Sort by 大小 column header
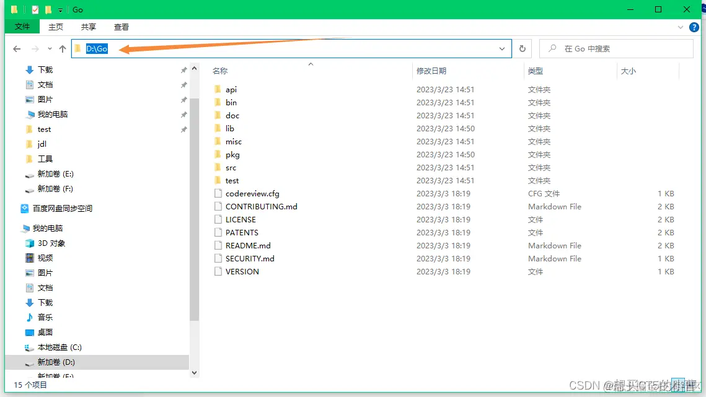 click(x=628, y=71)
